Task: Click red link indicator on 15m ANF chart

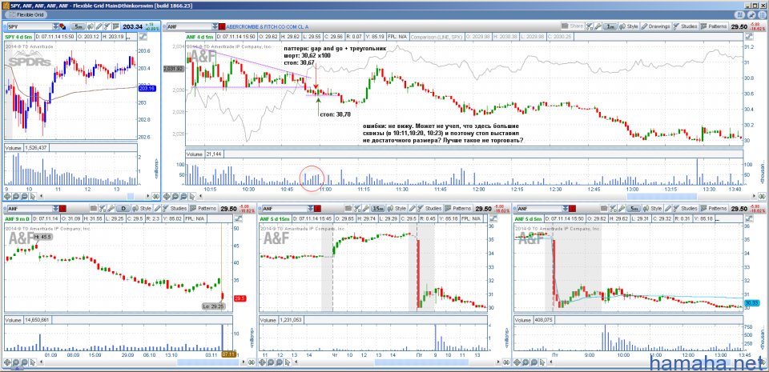Action: [x=318, y=209]
